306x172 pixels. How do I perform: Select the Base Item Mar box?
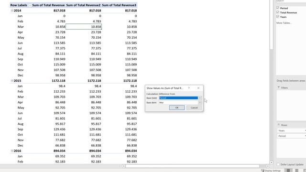point(178,102)
